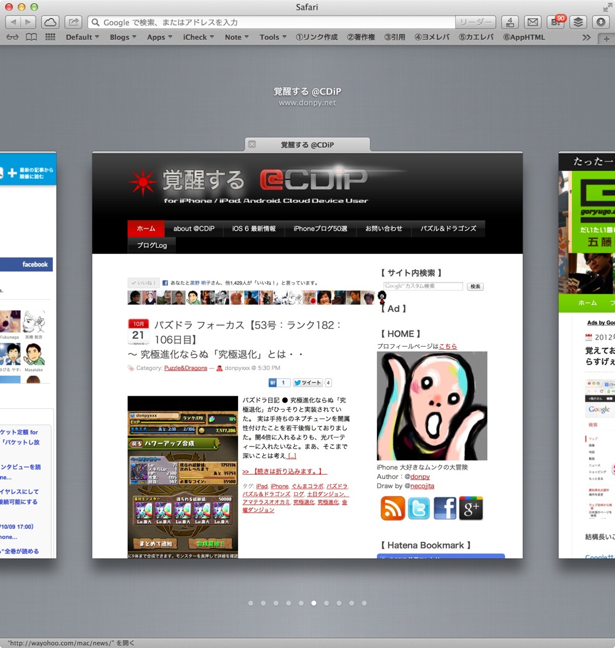Switch to the left Facebook page preview
Image resolution: width=615 pixels, height=648 pixels.
coord(28,355)
